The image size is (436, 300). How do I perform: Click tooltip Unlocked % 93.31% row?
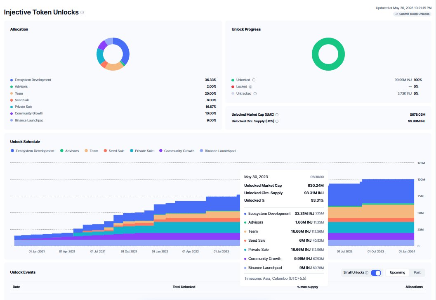[284, 200]
